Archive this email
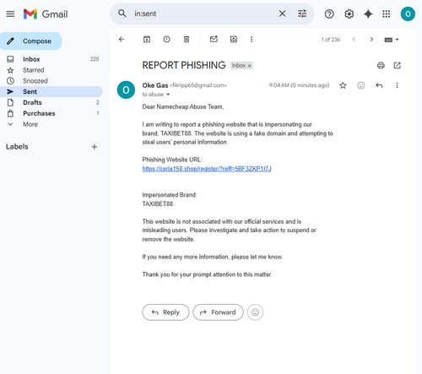422x374 pixels. pyautogui.click(x=147, y=39)
